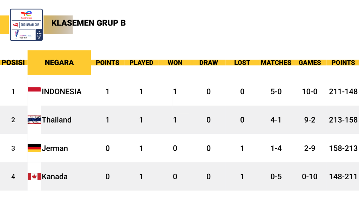This screenshot has height=201, width=359.
Task: Click the Indonesia flag icon
Action: point(34,90)
